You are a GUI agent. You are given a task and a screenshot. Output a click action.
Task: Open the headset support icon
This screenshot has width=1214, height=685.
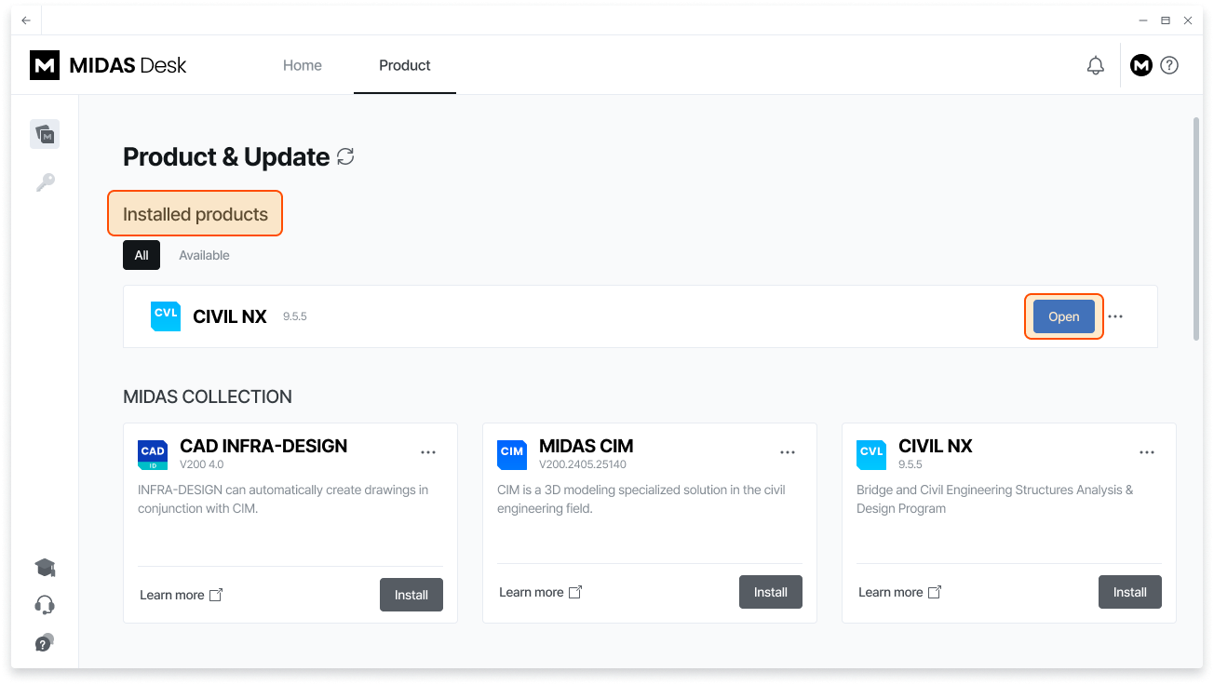[45, 606]
